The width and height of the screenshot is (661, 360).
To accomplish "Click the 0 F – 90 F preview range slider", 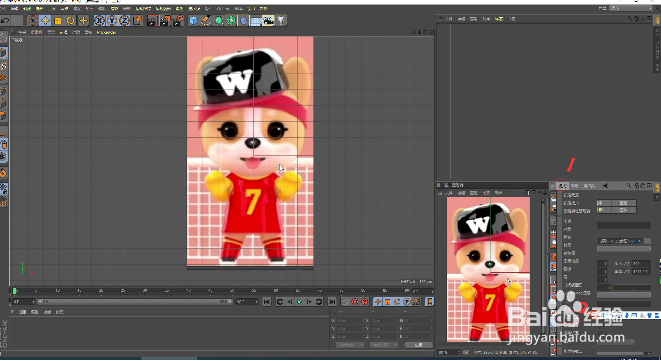I will [135, 302].
